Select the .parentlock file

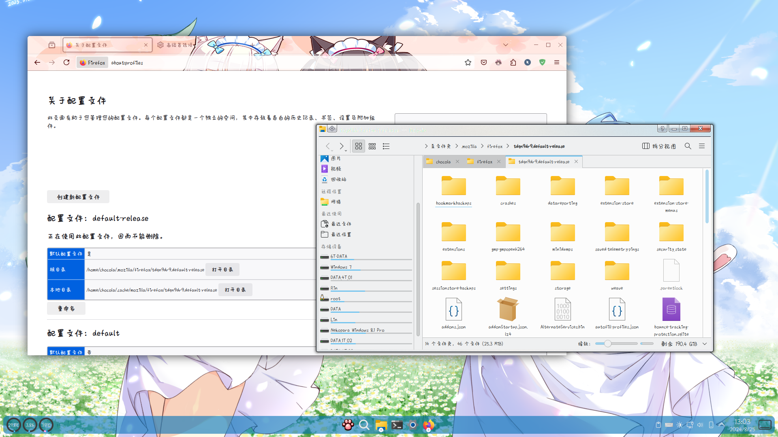click(x=671, y=274)
